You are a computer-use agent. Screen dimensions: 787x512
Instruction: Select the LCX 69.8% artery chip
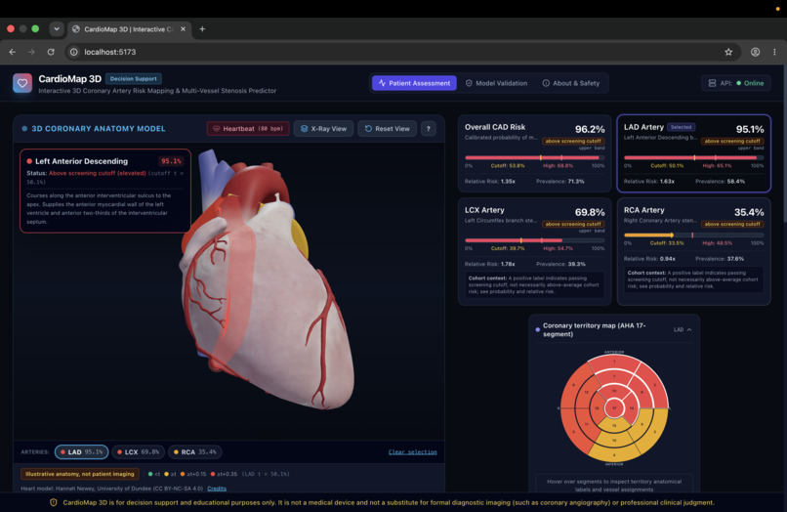click(x=138, y=451)
